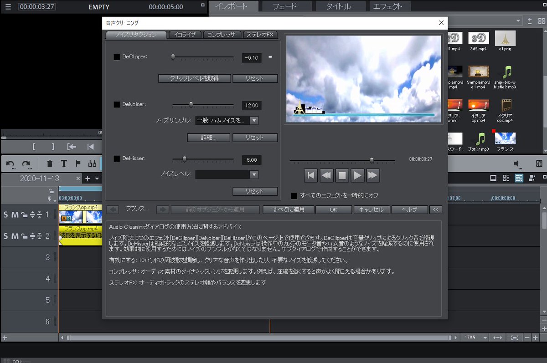547x363 pixels.
Task: Select the Title editor T icon
Action: [x=64, y=164]
